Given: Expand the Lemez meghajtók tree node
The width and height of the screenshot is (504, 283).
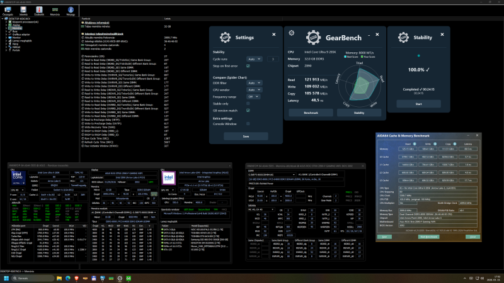Looking at the screenshot, I should tap(6, 41).
